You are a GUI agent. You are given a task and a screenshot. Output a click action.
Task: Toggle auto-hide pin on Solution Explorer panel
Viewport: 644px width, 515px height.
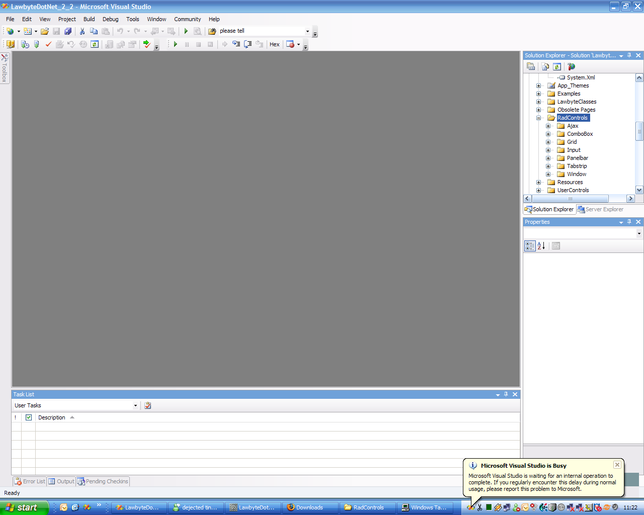pyautogui.click(x=629, y=55)
